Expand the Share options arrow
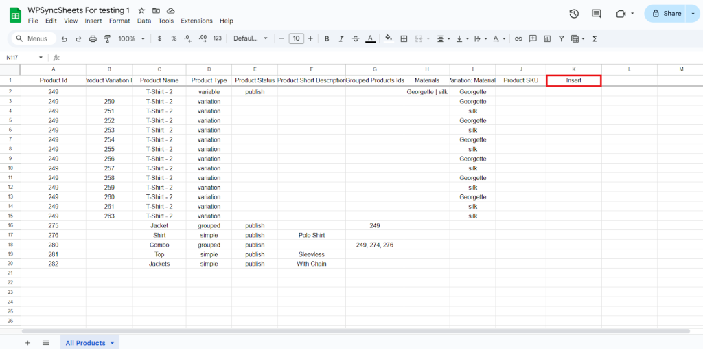 tap(693, 14)
